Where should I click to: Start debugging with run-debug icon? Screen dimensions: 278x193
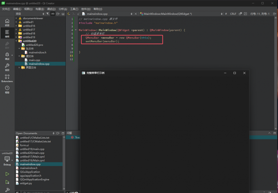(x=7, y=182)
